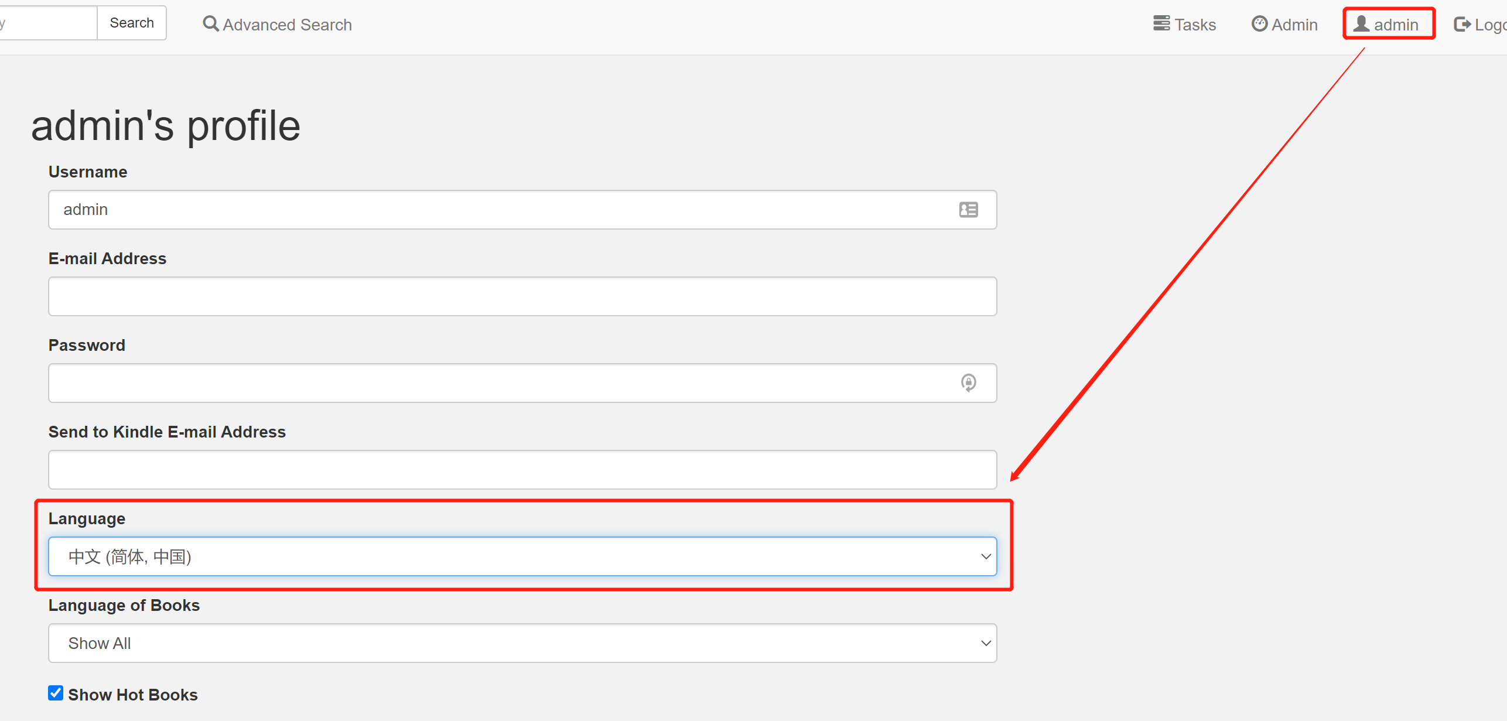The image size is (1507, 721).
Task: Click the Logout arrow icon
Action: coord(1462,24)
